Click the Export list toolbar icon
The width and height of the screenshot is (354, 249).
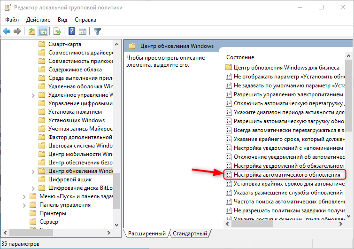(x=57, y=31)
